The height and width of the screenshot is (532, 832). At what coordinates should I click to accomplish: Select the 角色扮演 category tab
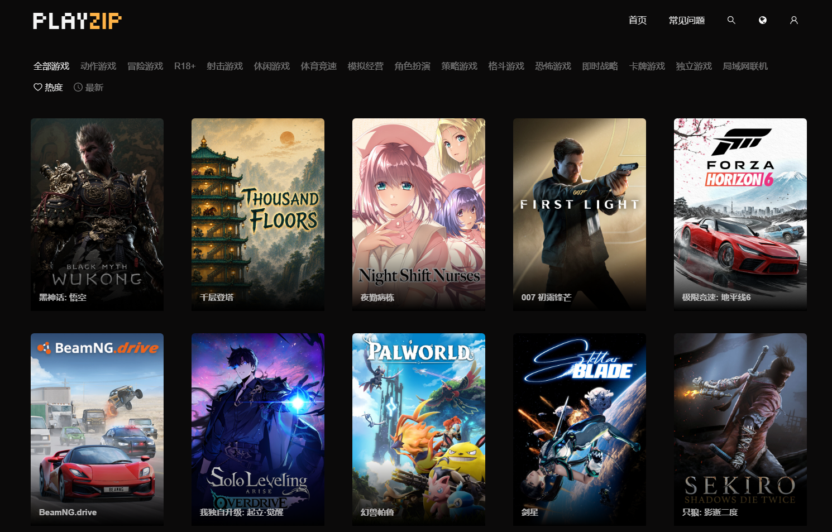(x=412, y=66)
